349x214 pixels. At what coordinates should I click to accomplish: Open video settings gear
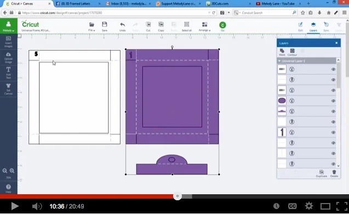(308, 206)
